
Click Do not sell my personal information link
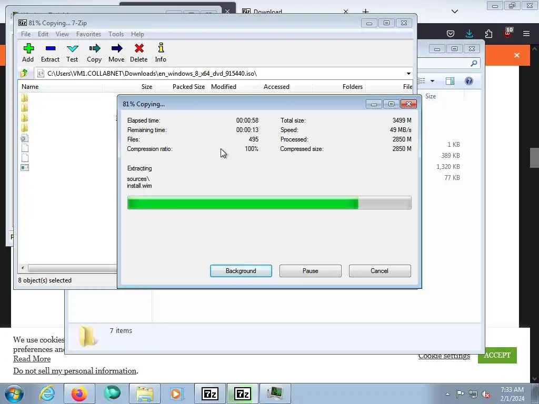75,371
